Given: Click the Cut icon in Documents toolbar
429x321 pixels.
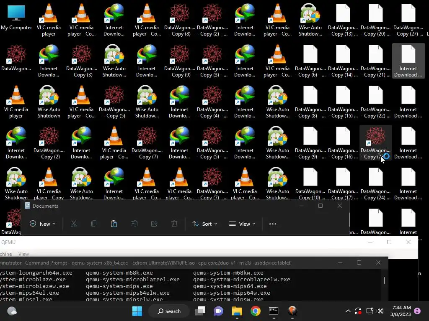Looking at the screenshot, I should click(x=74, y=224).
